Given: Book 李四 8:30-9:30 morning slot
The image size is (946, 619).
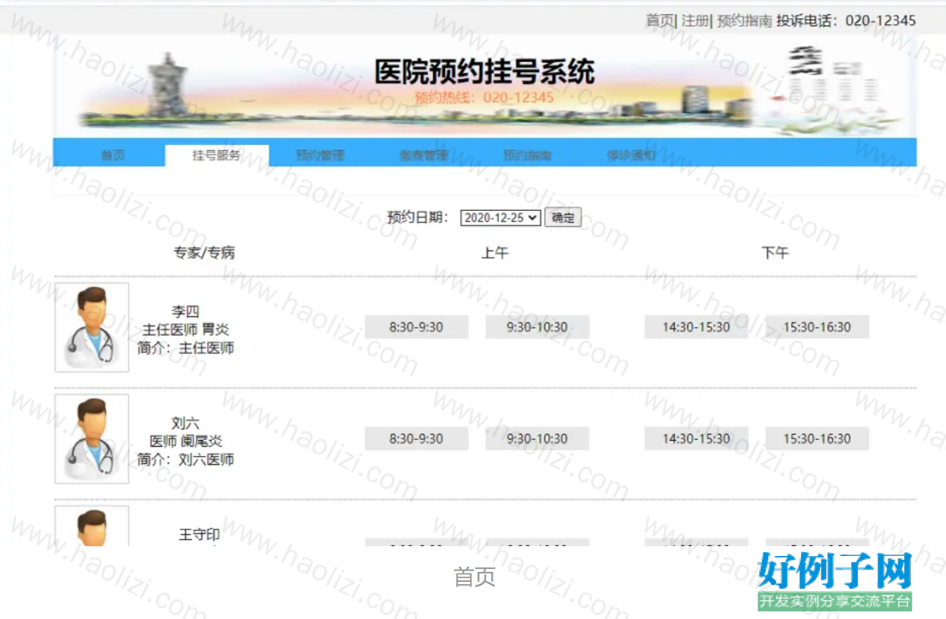Looking at the screenshot, I should pos(416,328).
